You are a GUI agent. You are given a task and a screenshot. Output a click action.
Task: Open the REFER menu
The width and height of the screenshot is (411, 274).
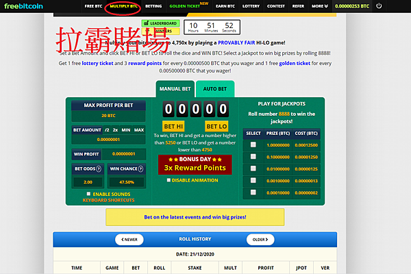pos(298,6)
